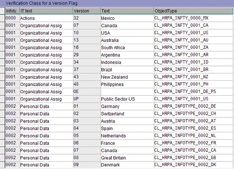Select the Argentina text cell
This screenshot has height=169, width=234.
point(111,55)
